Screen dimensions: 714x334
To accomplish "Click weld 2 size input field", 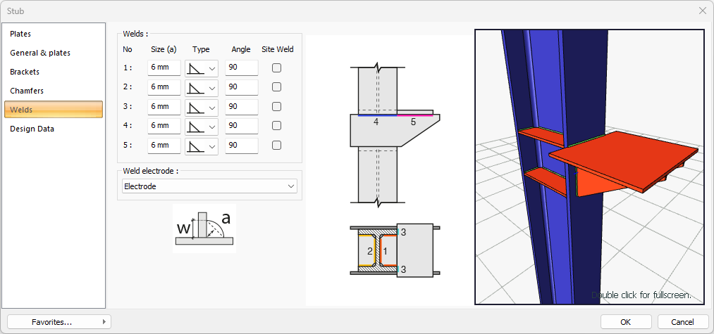I will pos(164,87).
